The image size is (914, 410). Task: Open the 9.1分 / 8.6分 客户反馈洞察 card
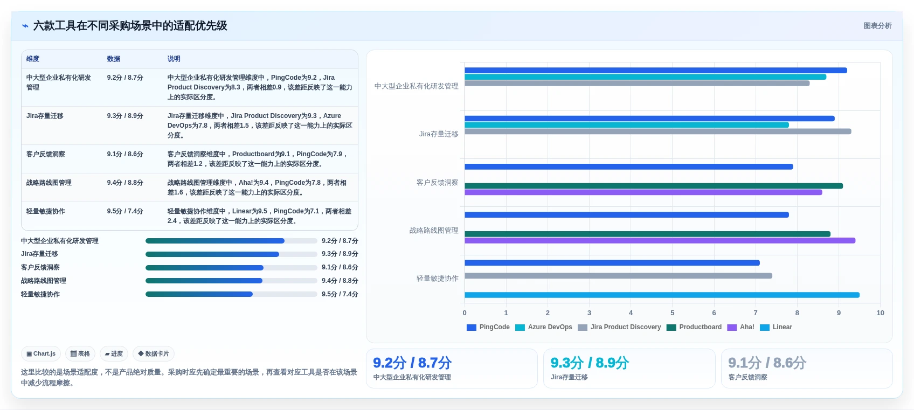(807, 369)
